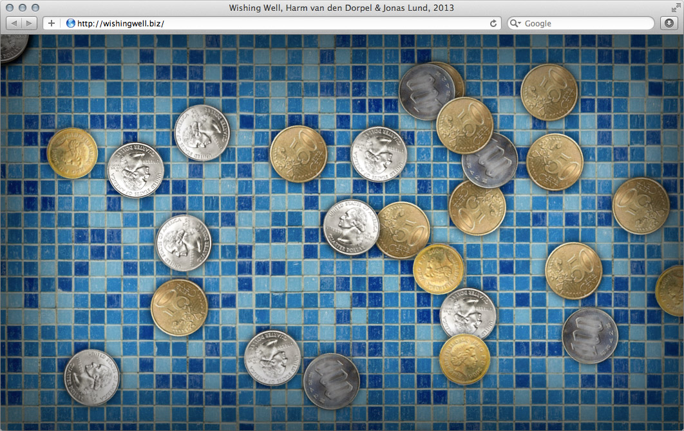Minimize the window using the yellow button
The image size is (684, 431).
[x=23, y=8]
